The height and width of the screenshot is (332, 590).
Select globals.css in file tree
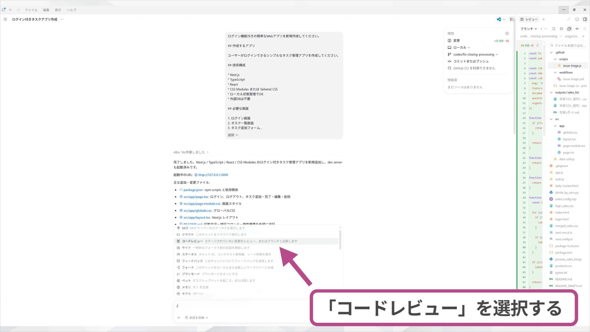(x=568, y=133)
